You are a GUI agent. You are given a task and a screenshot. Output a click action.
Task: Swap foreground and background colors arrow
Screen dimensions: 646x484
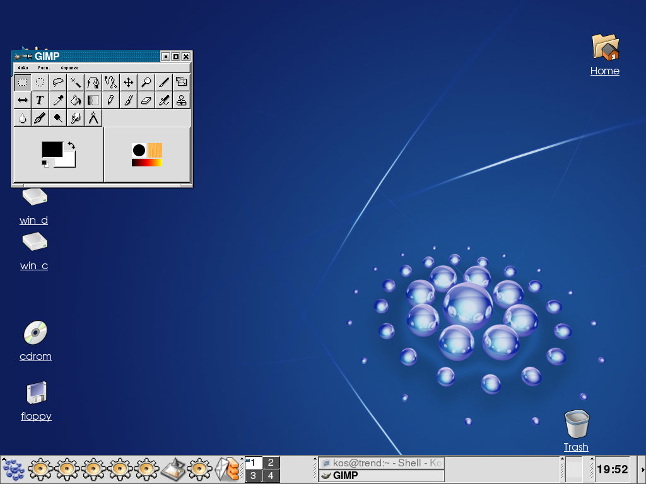pyautogui.click(x=71, y=146)
